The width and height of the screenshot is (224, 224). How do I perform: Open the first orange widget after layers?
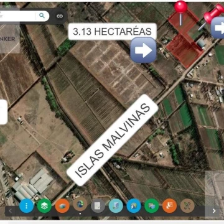click(62, 206)
